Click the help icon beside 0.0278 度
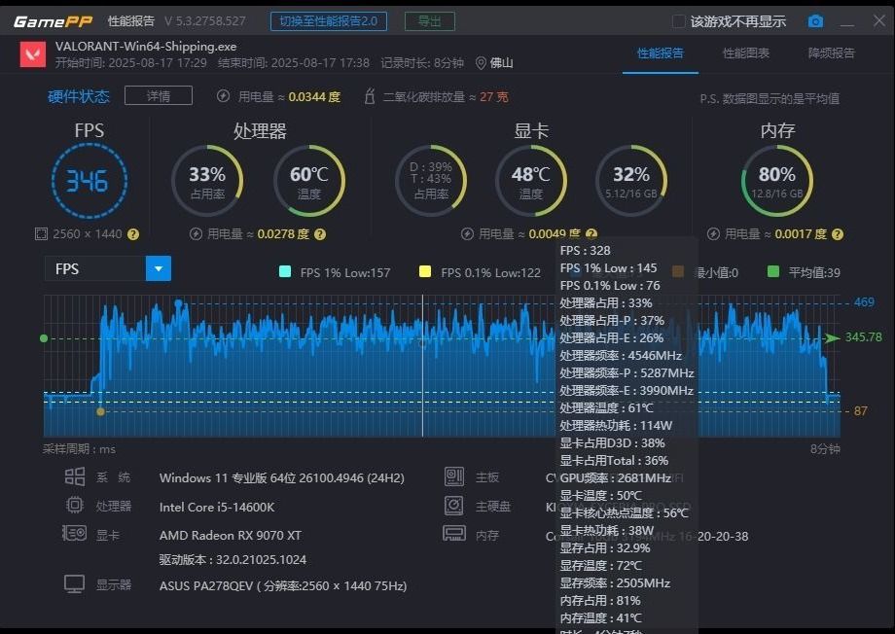Screen dimensions: 895x634 tap(320, 234)
